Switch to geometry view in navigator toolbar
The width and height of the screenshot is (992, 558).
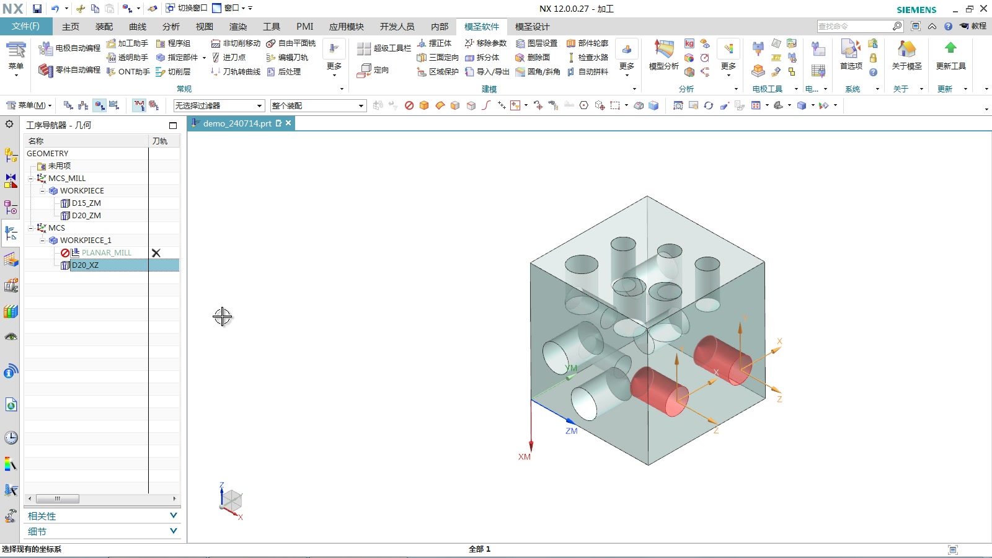[99, 105]
